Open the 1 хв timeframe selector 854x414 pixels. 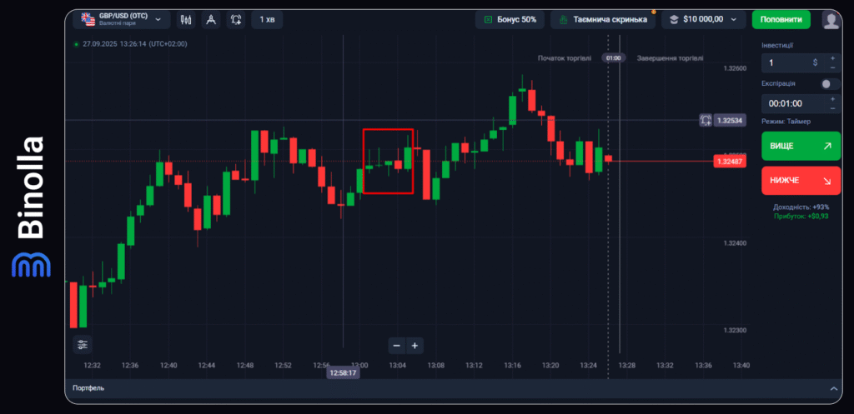[x=267, y=19]
